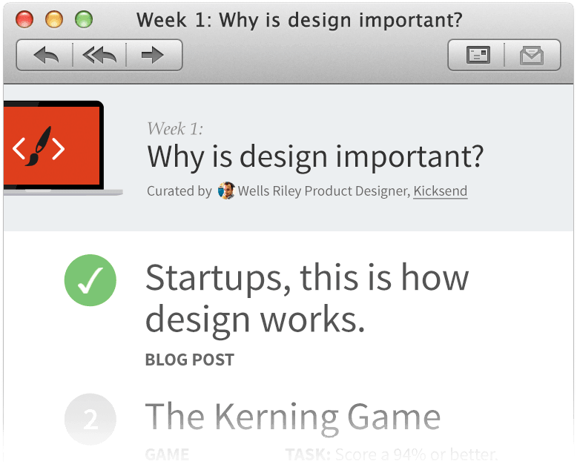Click the GAME label
Viewport: 577px width, 470px height.
pos(167,454)
